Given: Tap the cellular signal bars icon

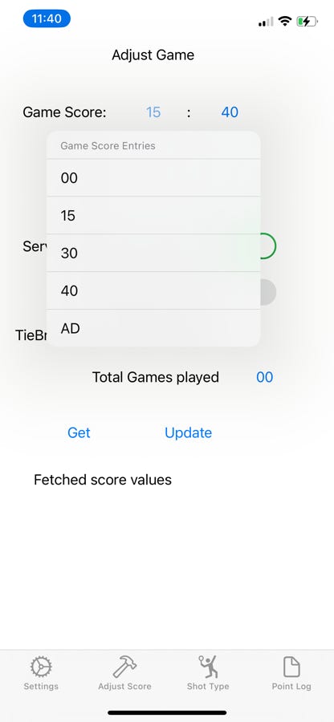Looking at the screenshot, I should 266,22.
